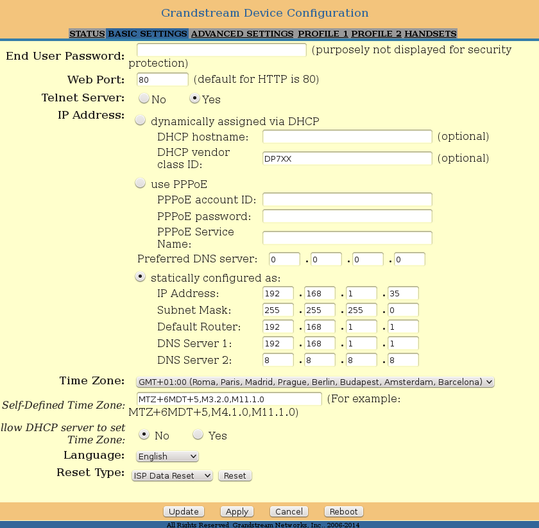The image size is (539, 528).
Task: Open the PROFILE 1 tab
Action: (x=323, y=33)
